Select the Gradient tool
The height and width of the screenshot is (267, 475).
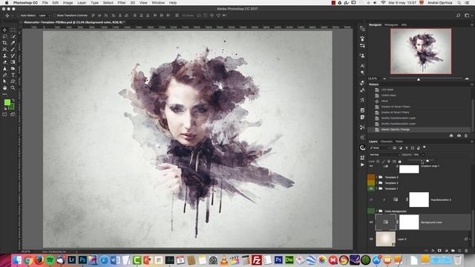click(13, 62)
